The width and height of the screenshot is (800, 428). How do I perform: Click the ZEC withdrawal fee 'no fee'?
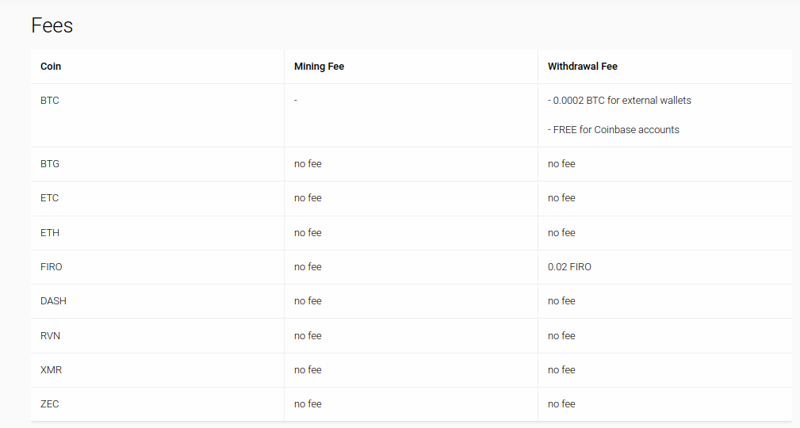point(561,404)
